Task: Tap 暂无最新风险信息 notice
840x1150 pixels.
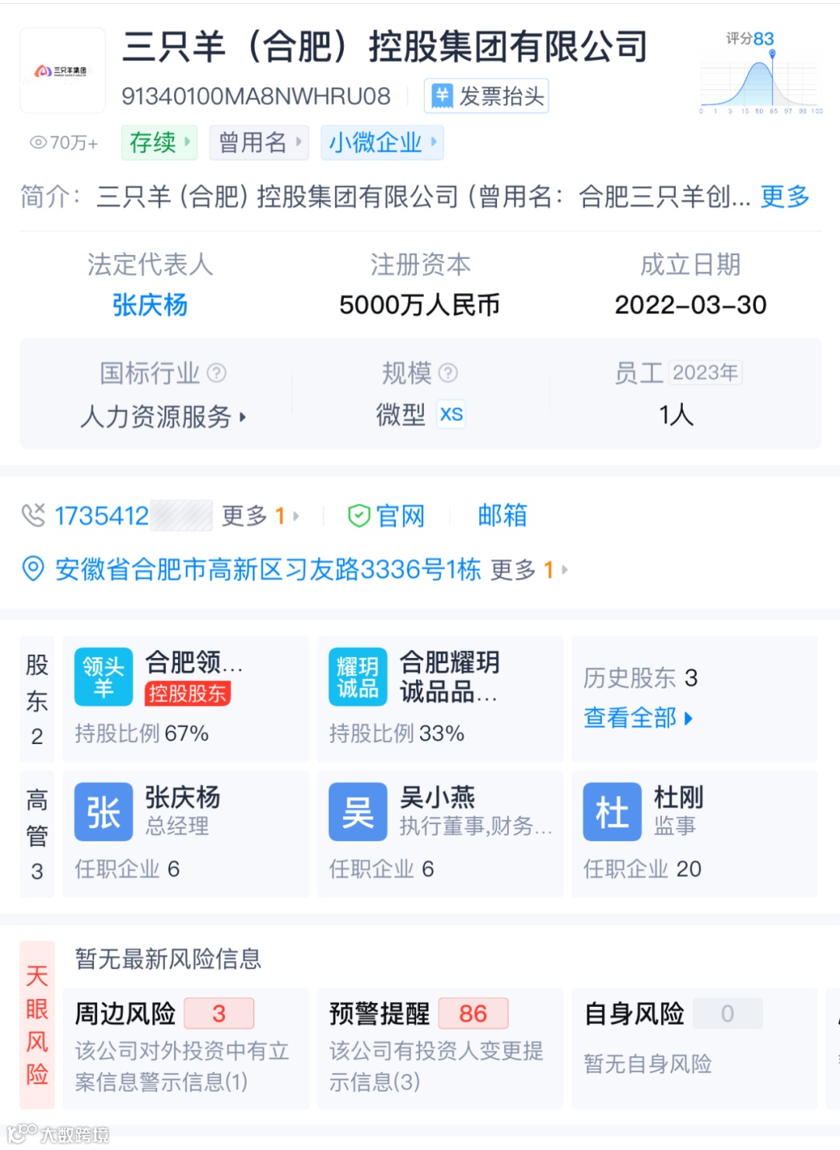Action: tap(168, 959)
